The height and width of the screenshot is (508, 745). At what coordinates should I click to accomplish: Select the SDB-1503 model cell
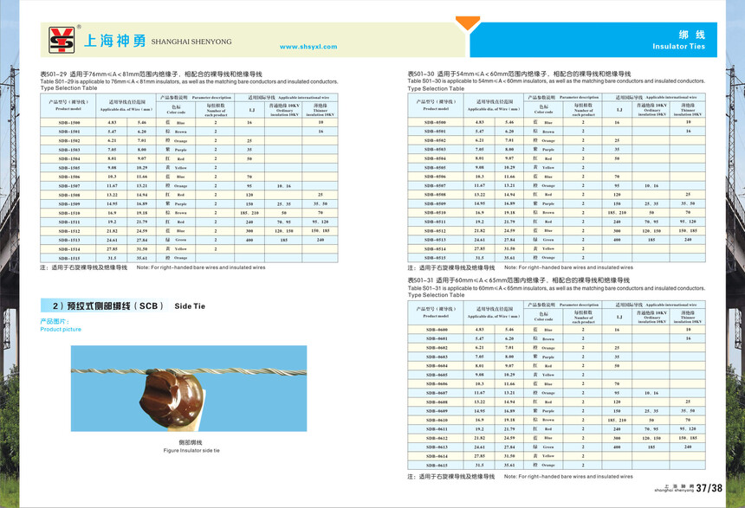(68, 150)
